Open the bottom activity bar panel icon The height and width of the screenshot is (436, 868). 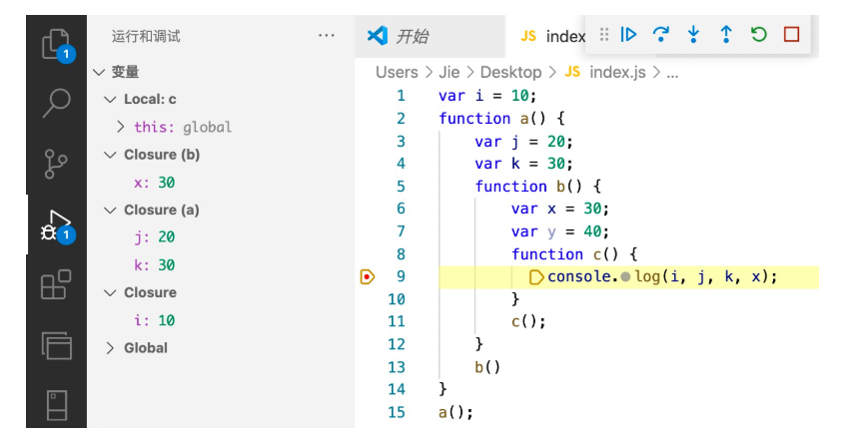point(56,406)
